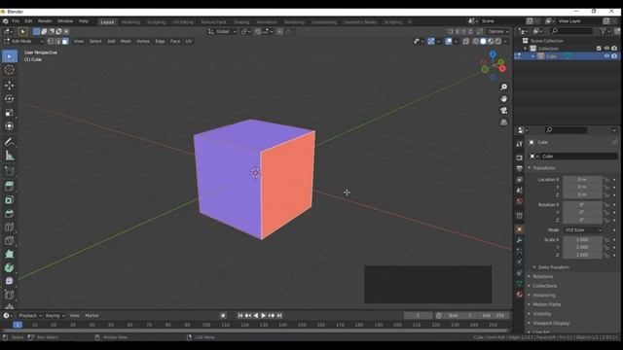Open the Render menu
The height and width of the screenshot is (350, 623).
pos(45,21)
